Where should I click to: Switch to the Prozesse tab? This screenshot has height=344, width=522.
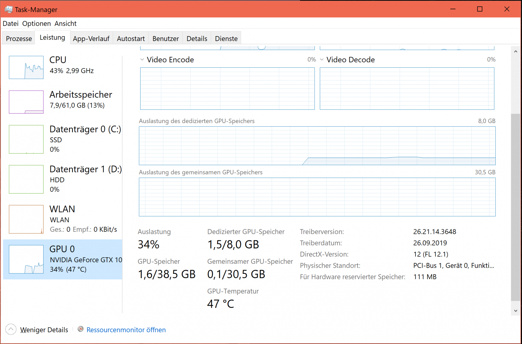tap(19, 39)
